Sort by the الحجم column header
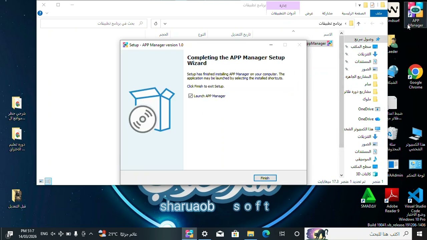This screenshot has width=427, height=240. (x=163, y=34)
